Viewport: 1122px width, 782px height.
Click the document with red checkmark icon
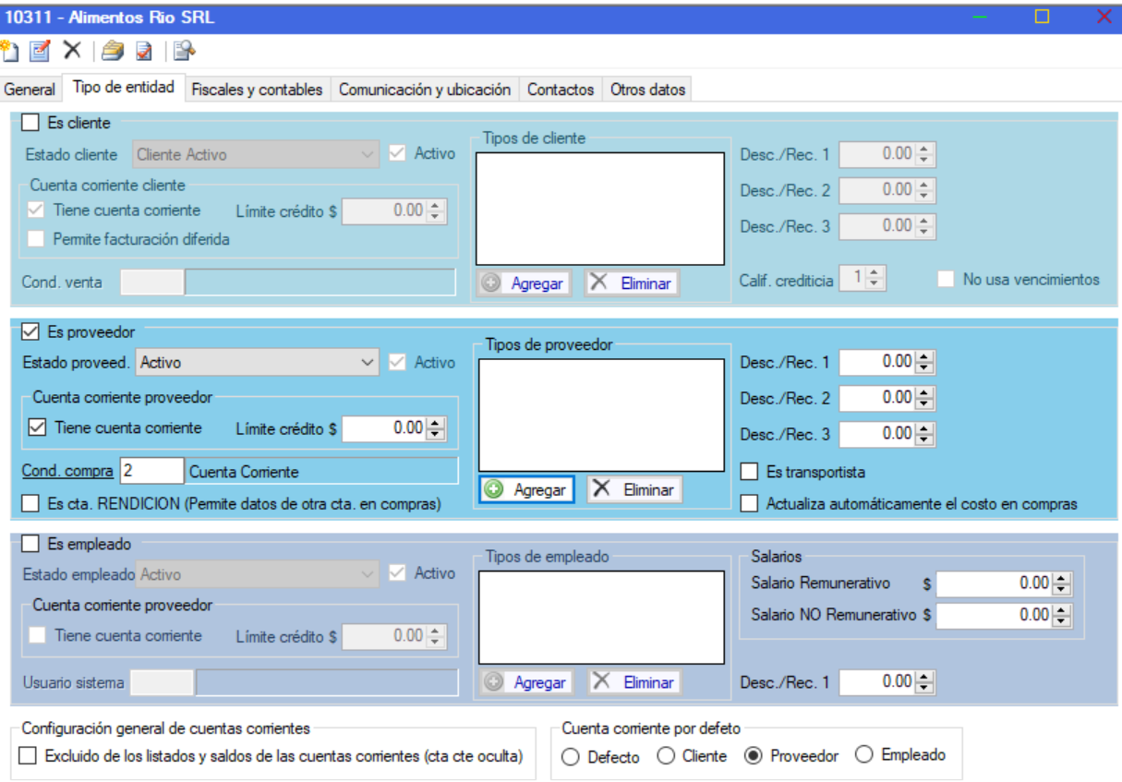(144, 51)
